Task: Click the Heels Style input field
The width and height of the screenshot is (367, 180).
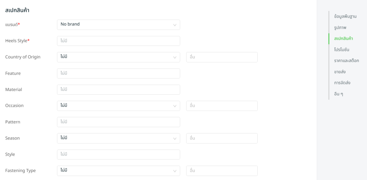Action: tap(118, 41)
